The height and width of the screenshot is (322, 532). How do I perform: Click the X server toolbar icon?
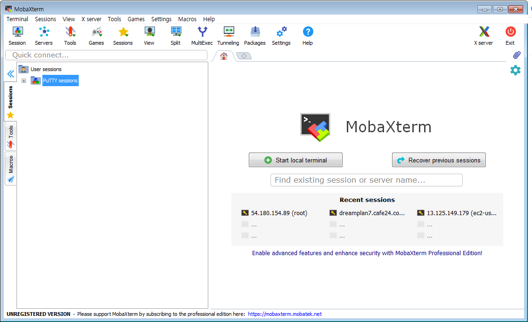point(484,36)
